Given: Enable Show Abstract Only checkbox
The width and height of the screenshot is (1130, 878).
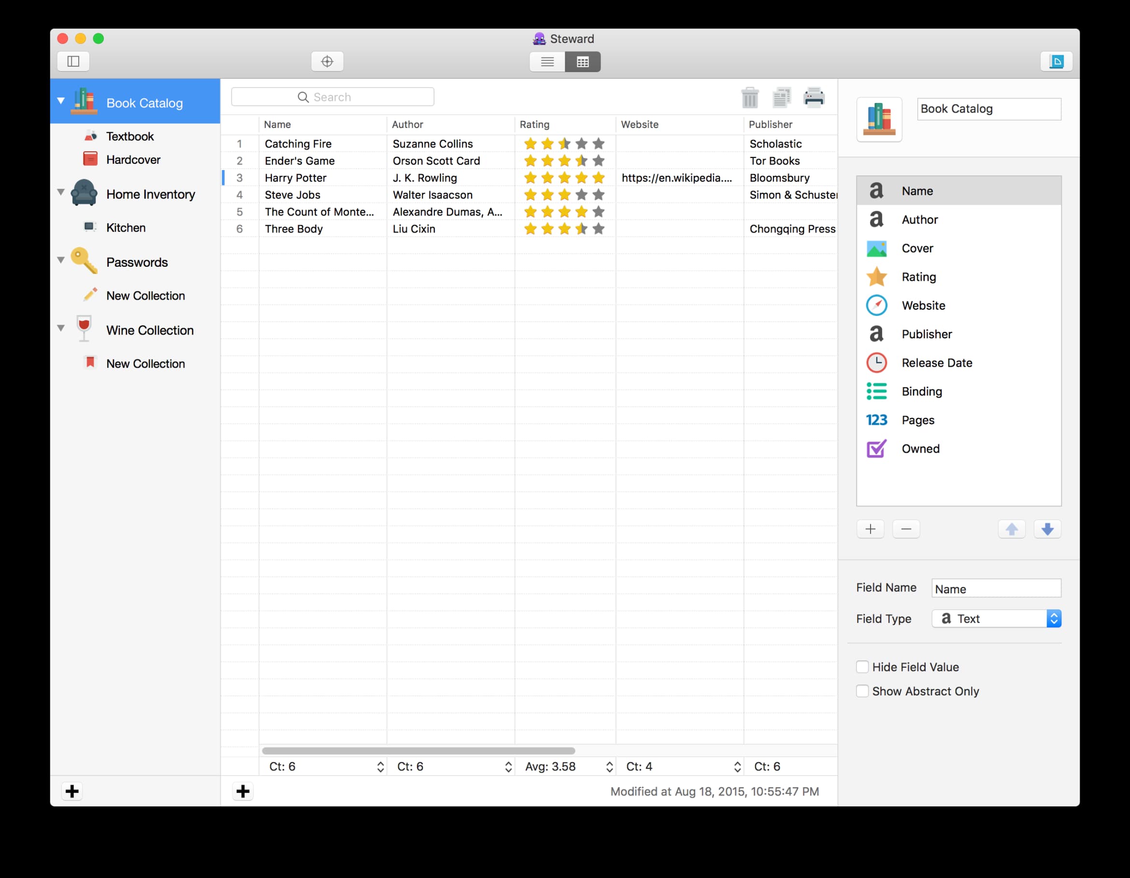Looking at the screenshot, I should click(x=862, y=691).
